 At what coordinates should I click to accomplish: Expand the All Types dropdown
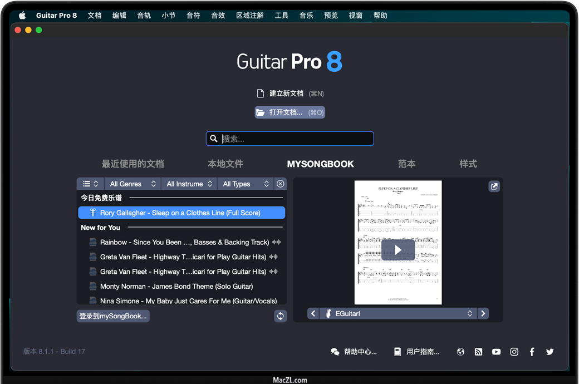(245, 184)
